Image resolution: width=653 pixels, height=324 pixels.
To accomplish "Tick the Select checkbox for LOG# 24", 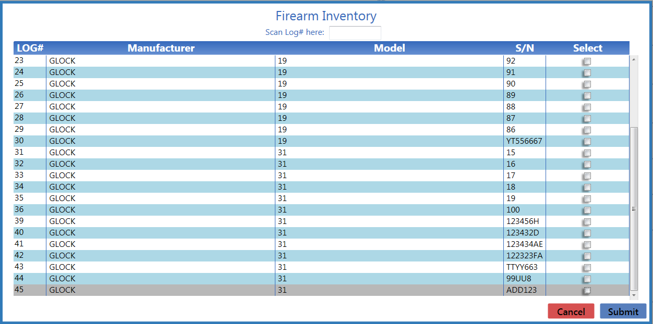I will pos(587,73).
